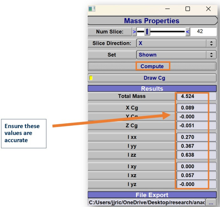
Task: Open the Slice Direction dropdown
Action: click(x=176, y=43)
